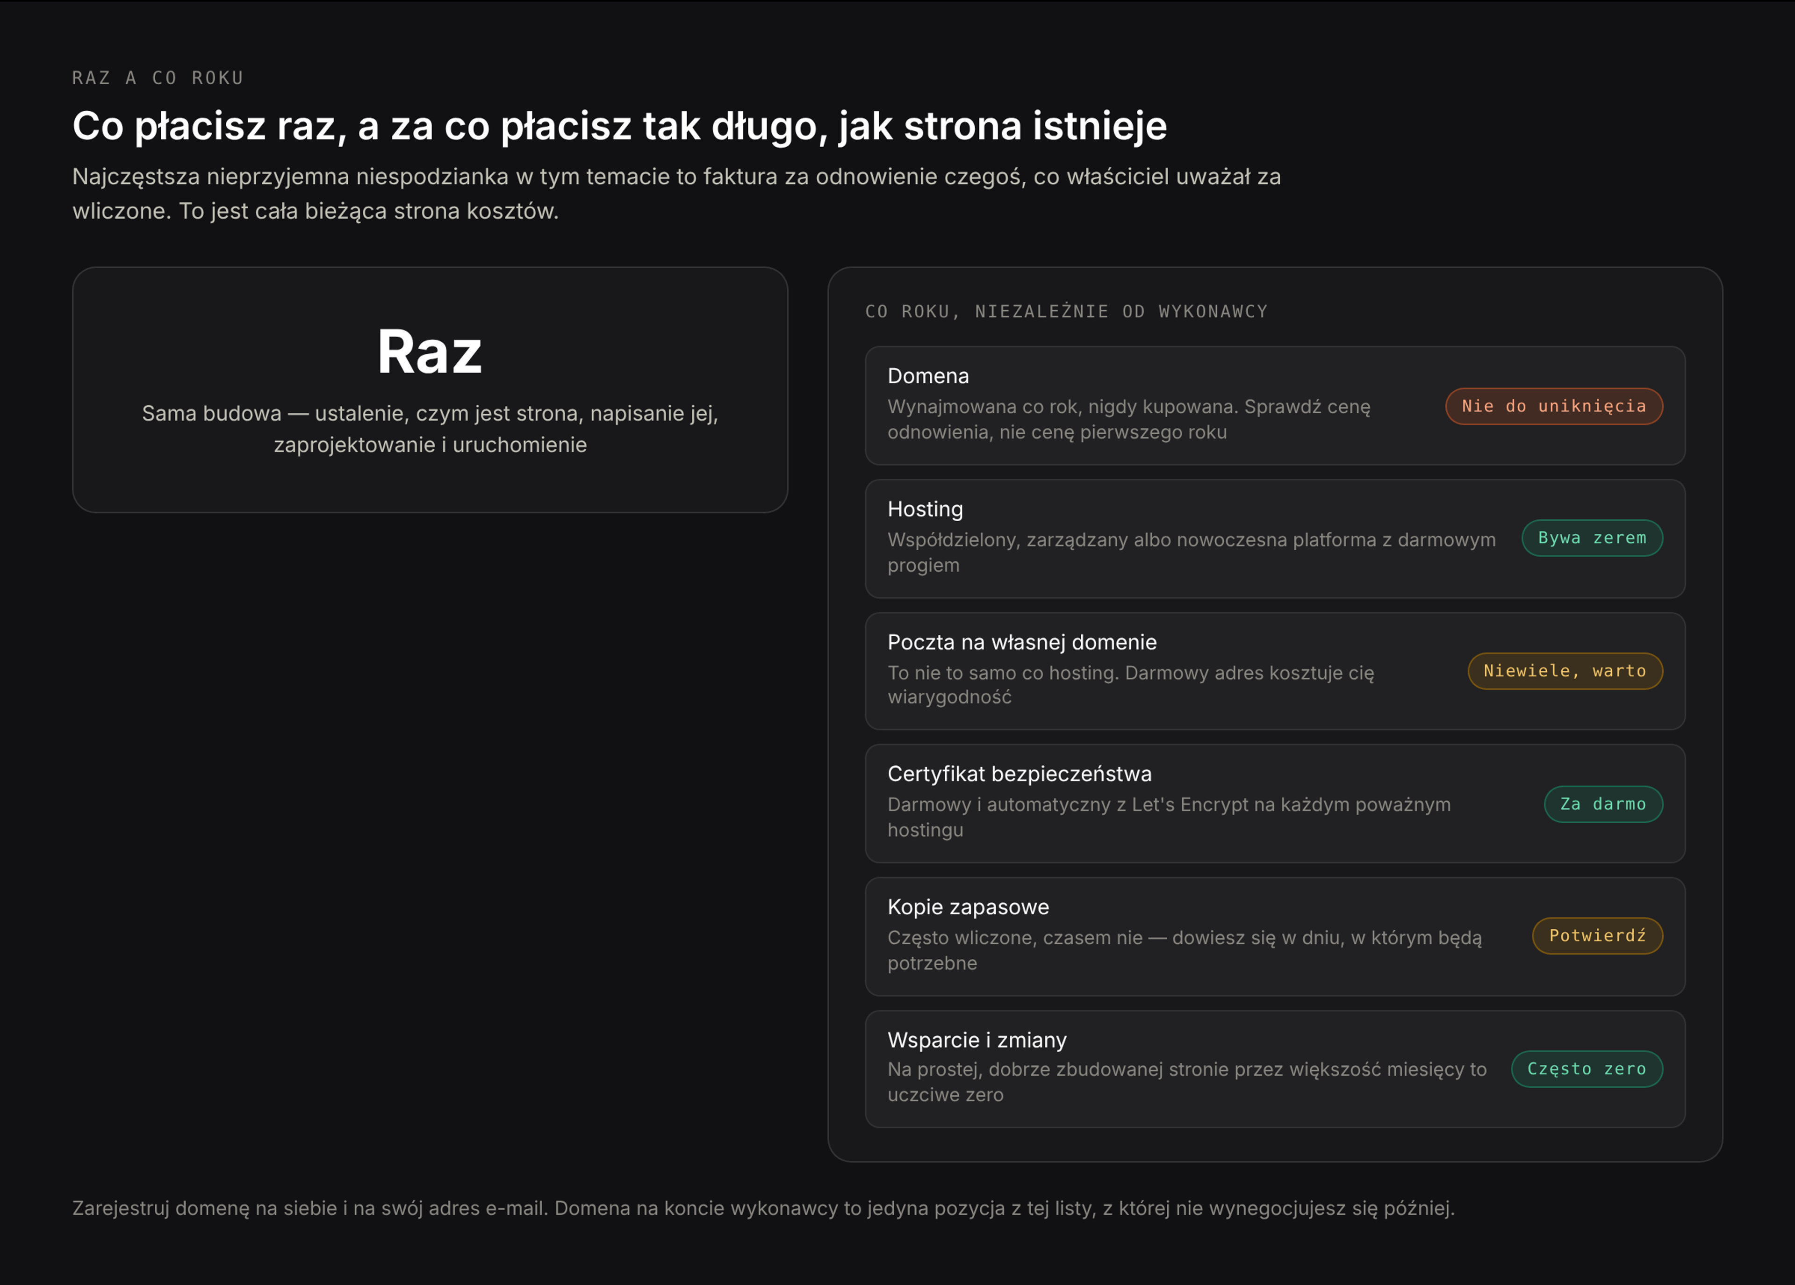
Task: Click the 'Zarejestruj domenę na siebie' footer note
Action: (x=763, y=1208)
